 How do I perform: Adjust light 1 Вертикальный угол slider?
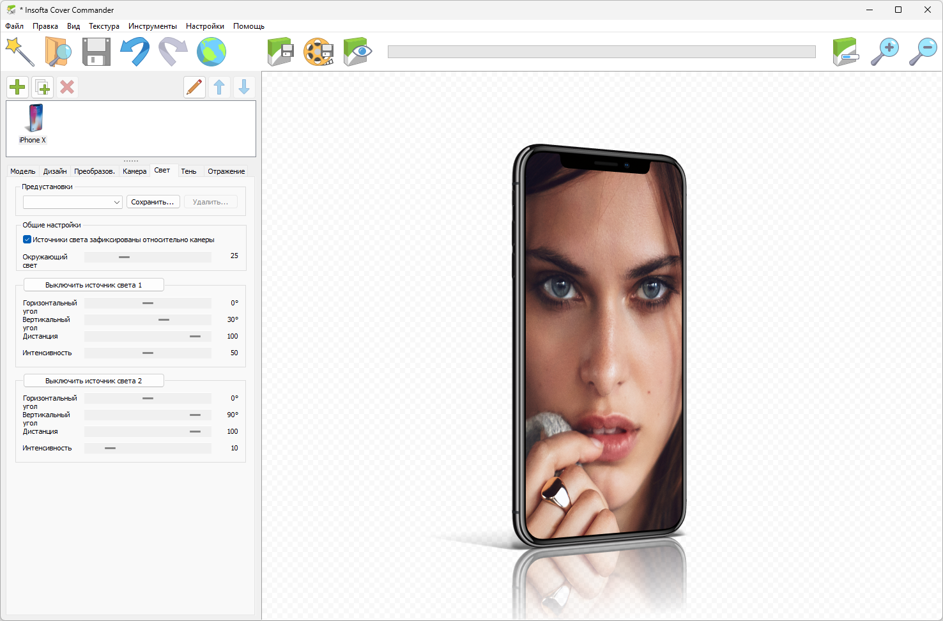(148, 319)
